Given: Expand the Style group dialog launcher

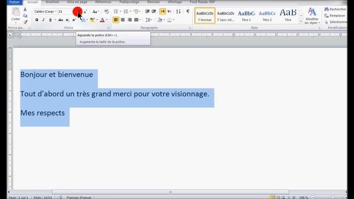Looking at the screenshot, I should point(319,28).
